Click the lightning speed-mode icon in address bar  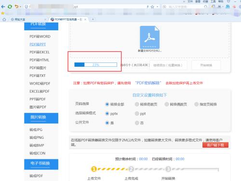[x=147, y=7]
